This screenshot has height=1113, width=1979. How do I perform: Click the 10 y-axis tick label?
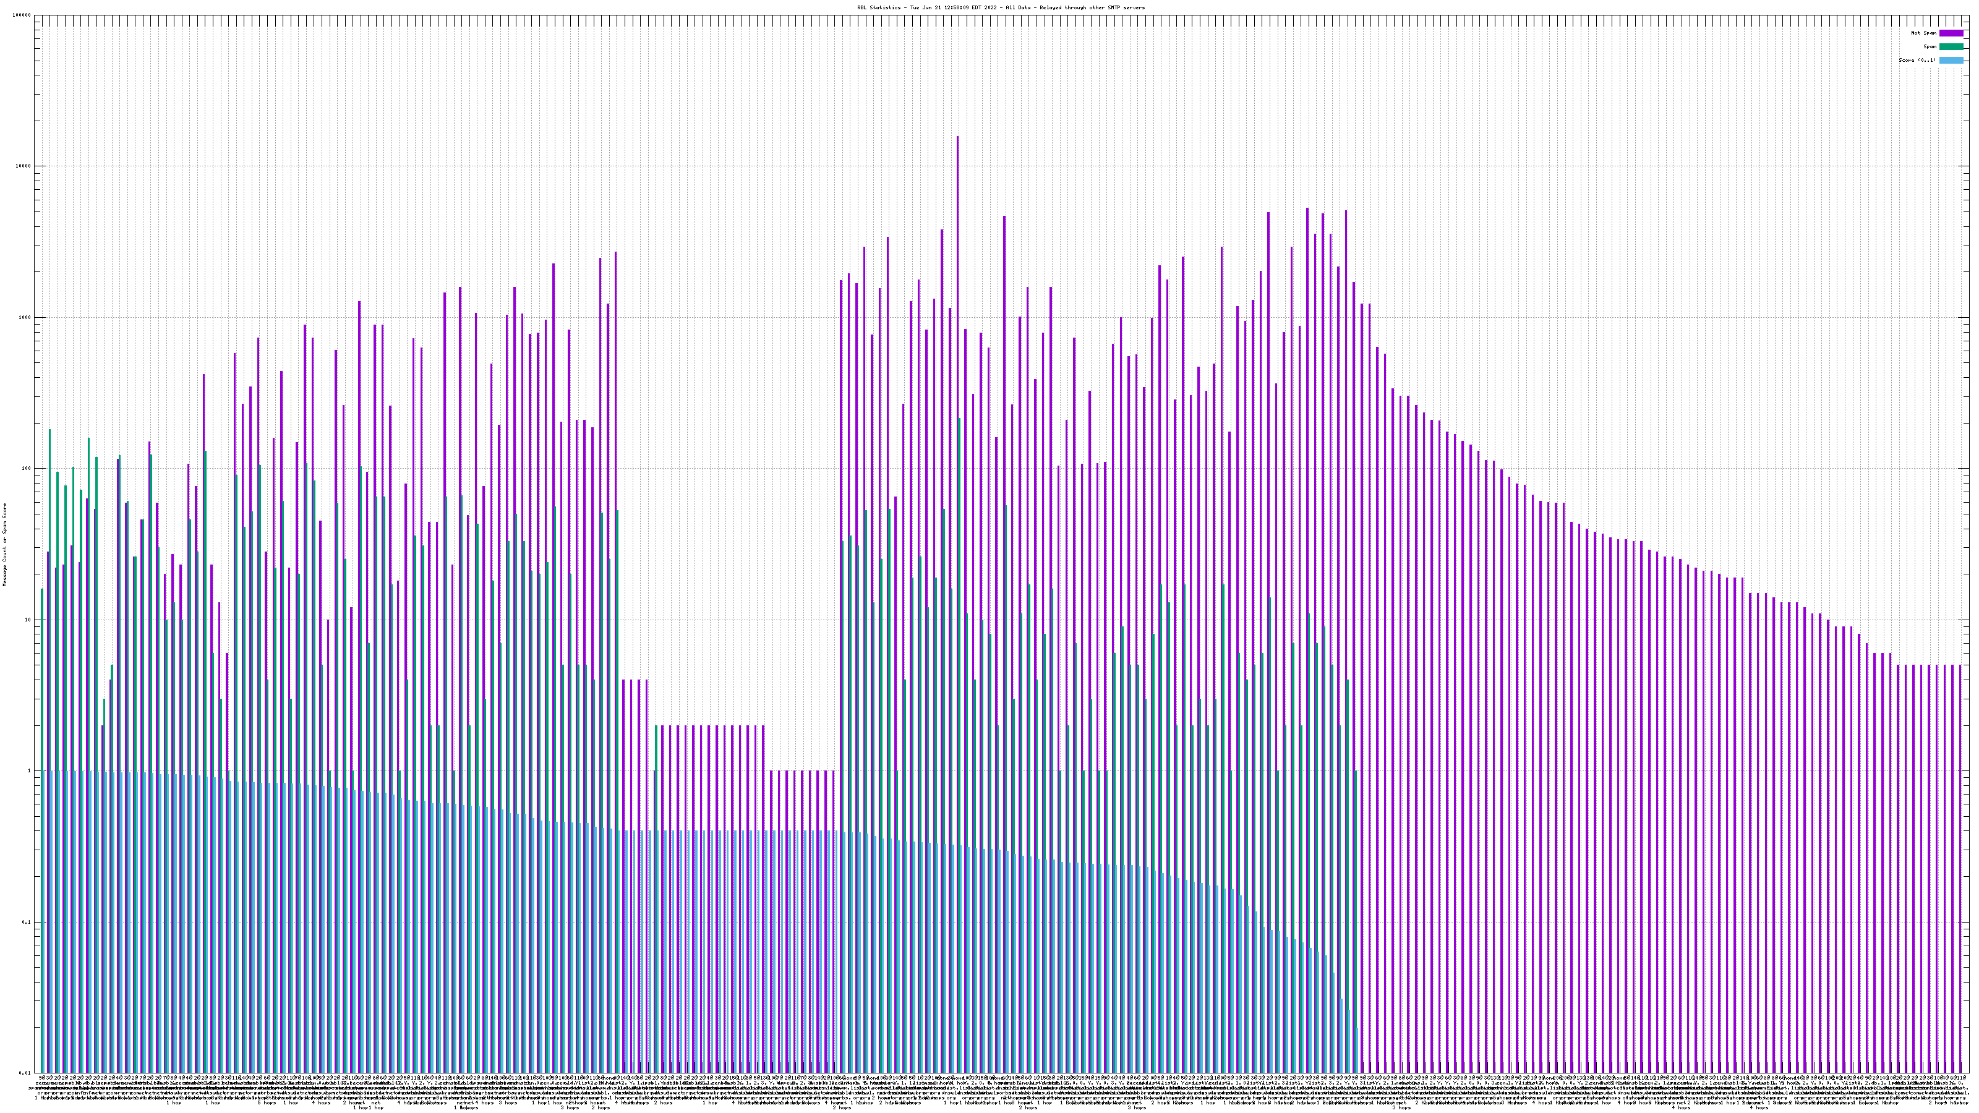click(28, 620)
